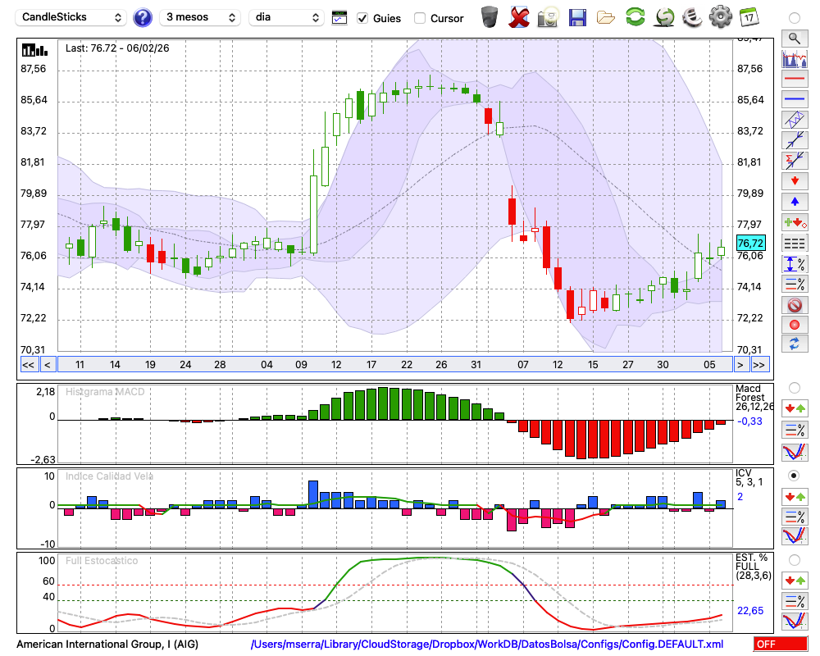
Task: Click the << button to jump back
Action: pos(28,364)
